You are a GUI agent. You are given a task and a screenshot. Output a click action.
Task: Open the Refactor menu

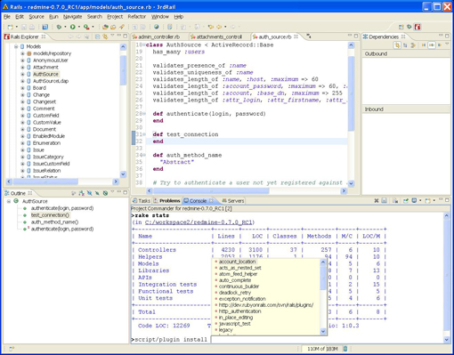pos(137,17)
